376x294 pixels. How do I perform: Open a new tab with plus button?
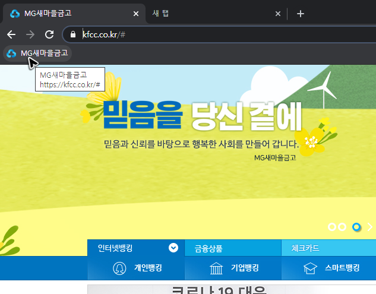300,14
